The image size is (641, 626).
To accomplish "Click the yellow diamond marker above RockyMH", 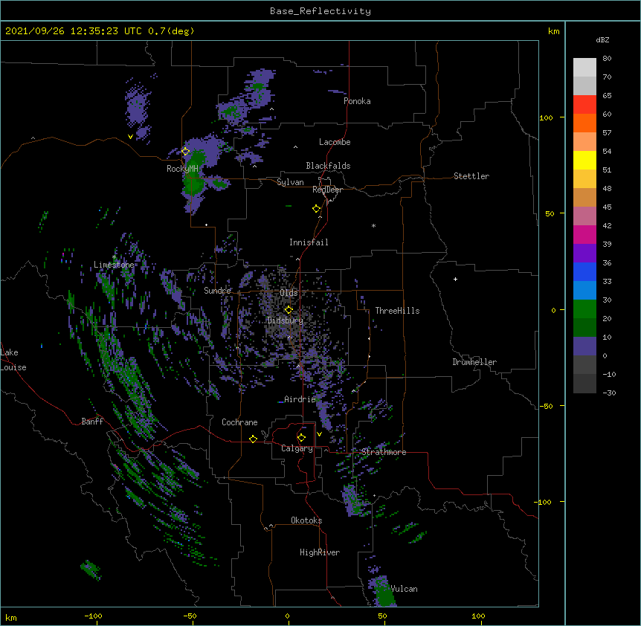I will pyautogui.click(x=185, y=152).
